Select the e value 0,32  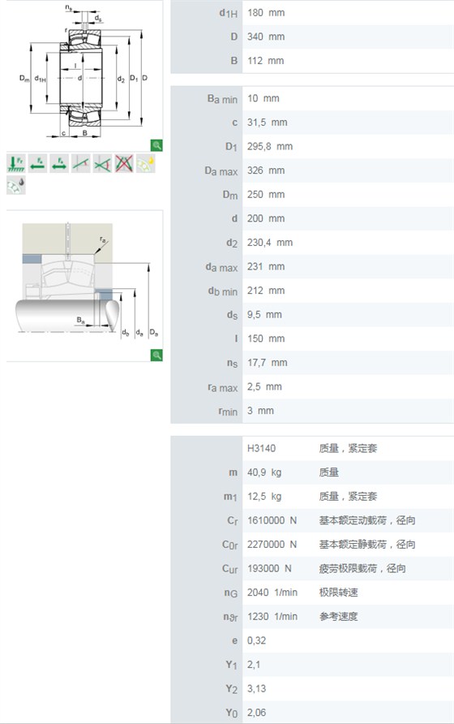point(256,640)
